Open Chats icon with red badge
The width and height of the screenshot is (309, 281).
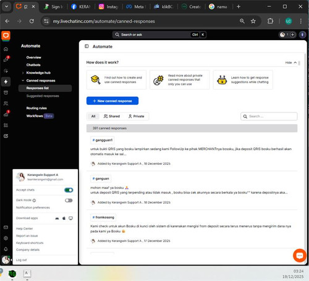click(x=6, y=60)
